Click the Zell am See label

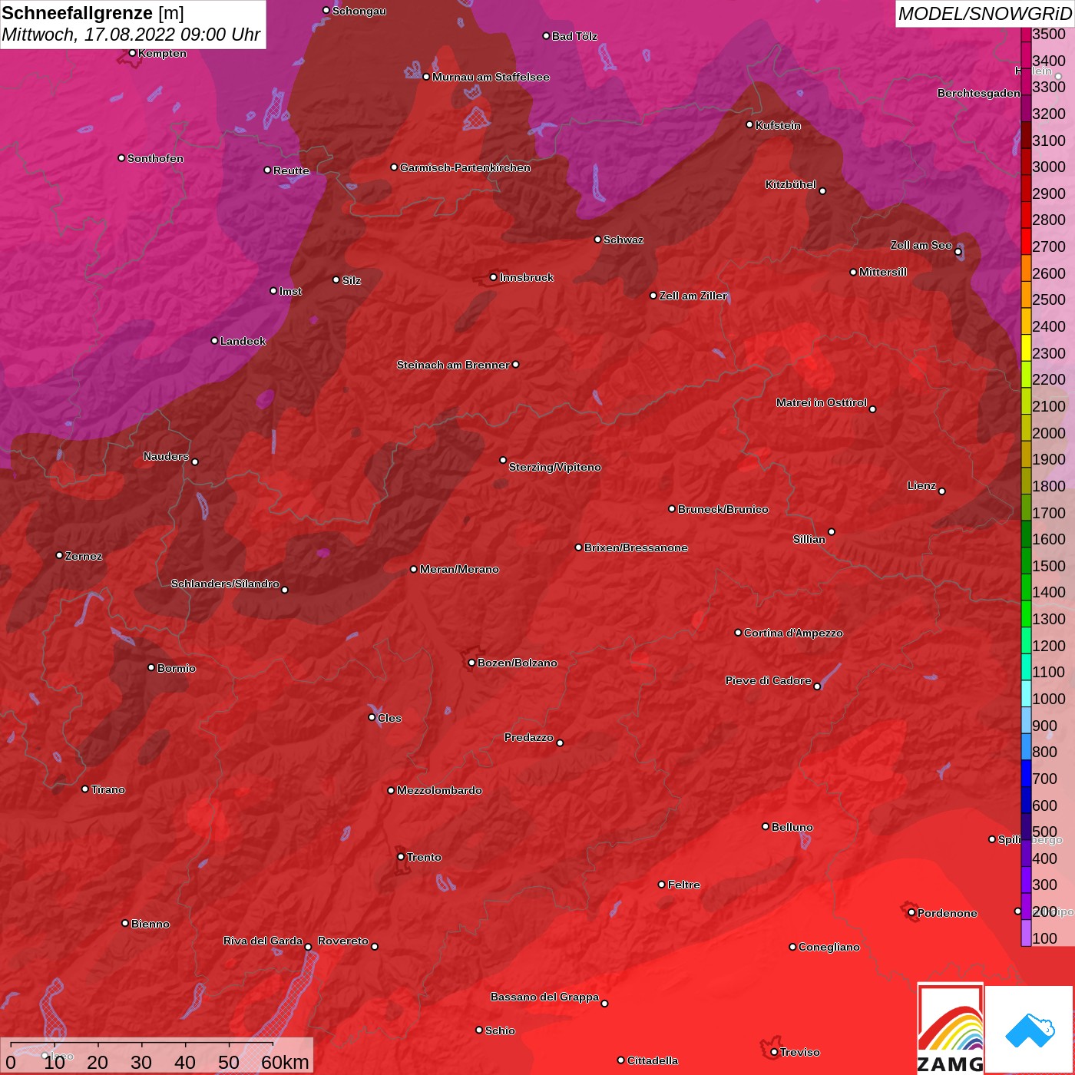pos(921,245)
